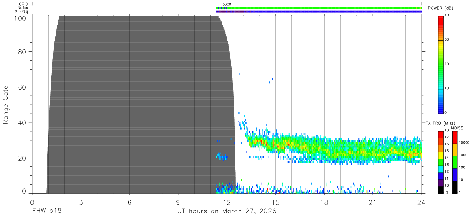Image resolution: width=474 pixels, height=219 pixels.
Task: Click the 40 label on the power scale
Action: (447, 15)
